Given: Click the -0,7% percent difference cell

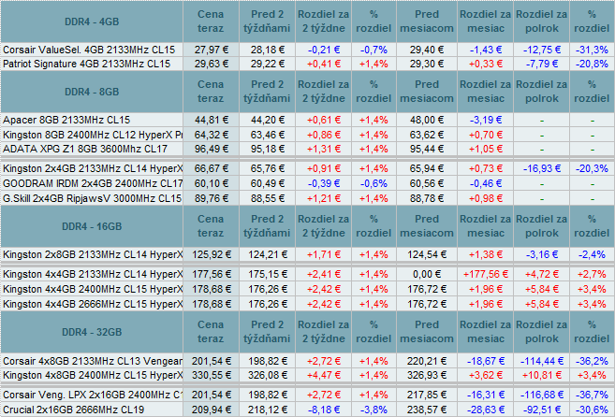Looking at the screenshot, I should [x=373, y=50].
